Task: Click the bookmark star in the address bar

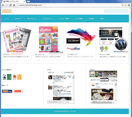Action: click(125, 5)
